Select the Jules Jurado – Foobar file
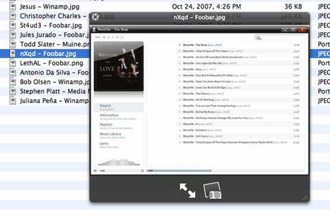The height and width of the screenshot is (210, 330). (x=55, y=35)
